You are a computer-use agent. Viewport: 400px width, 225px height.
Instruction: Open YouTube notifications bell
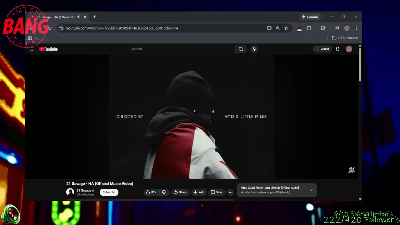click(337, 49)
